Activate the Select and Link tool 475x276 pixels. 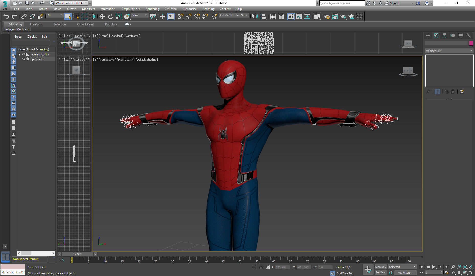click(x=24, y=17)
